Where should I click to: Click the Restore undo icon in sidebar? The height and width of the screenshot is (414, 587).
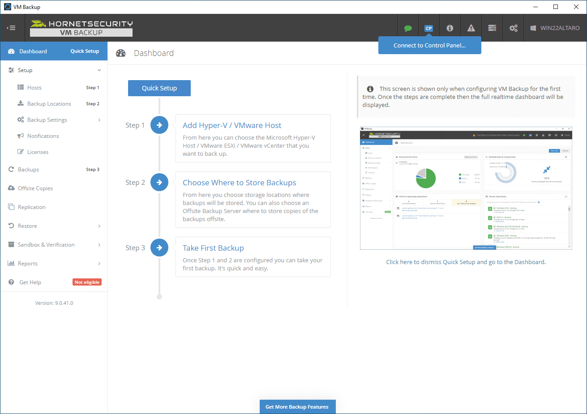11,226
